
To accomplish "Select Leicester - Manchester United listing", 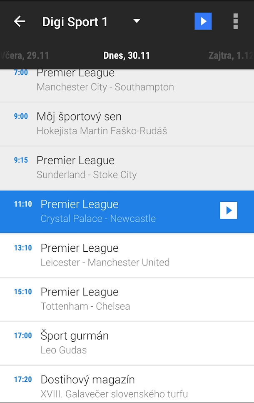I will [105, 255].
